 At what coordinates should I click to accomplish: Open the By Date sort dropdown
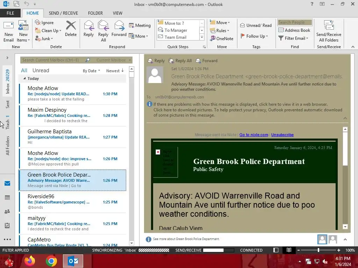[91, 70]
